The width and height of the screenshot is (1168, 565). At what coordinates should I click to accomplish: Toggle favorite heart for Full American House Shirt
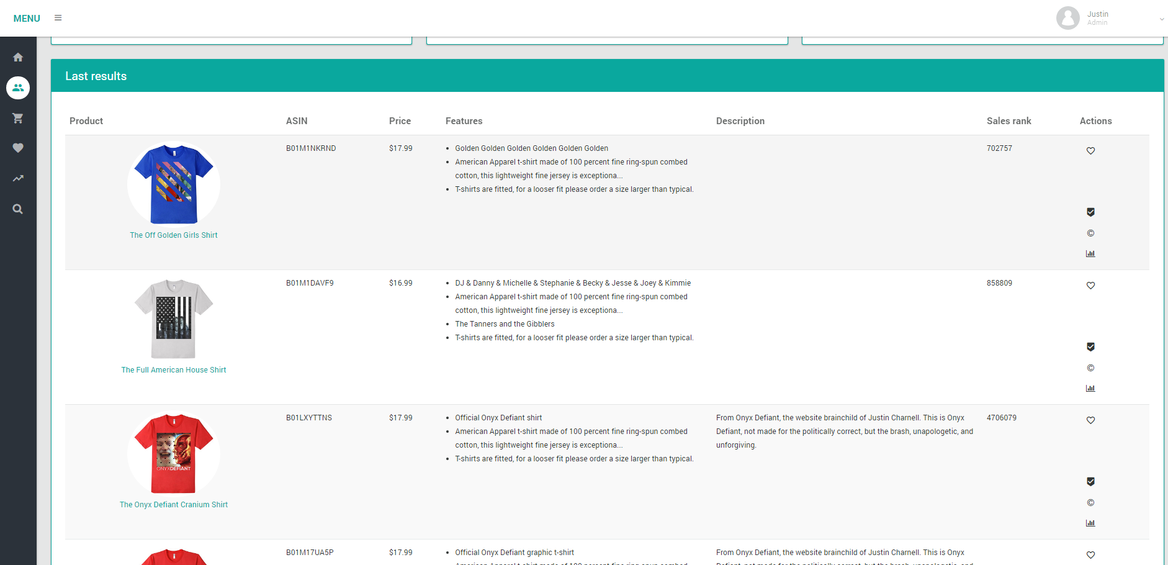tap(1090, 286)
